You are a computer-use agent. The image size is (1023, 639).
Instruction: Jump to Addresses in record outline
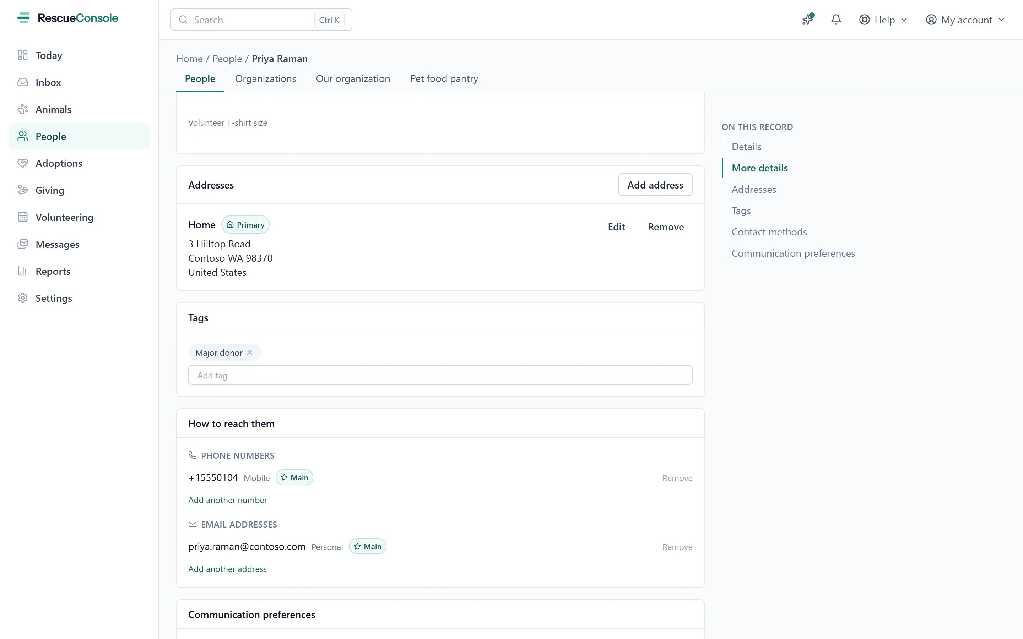point(754,189)
